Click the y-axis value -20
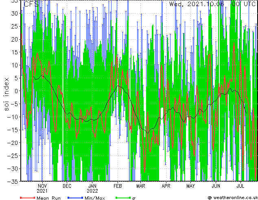The image size is (258, 200). pyautogui.click(x=13, y=143)
